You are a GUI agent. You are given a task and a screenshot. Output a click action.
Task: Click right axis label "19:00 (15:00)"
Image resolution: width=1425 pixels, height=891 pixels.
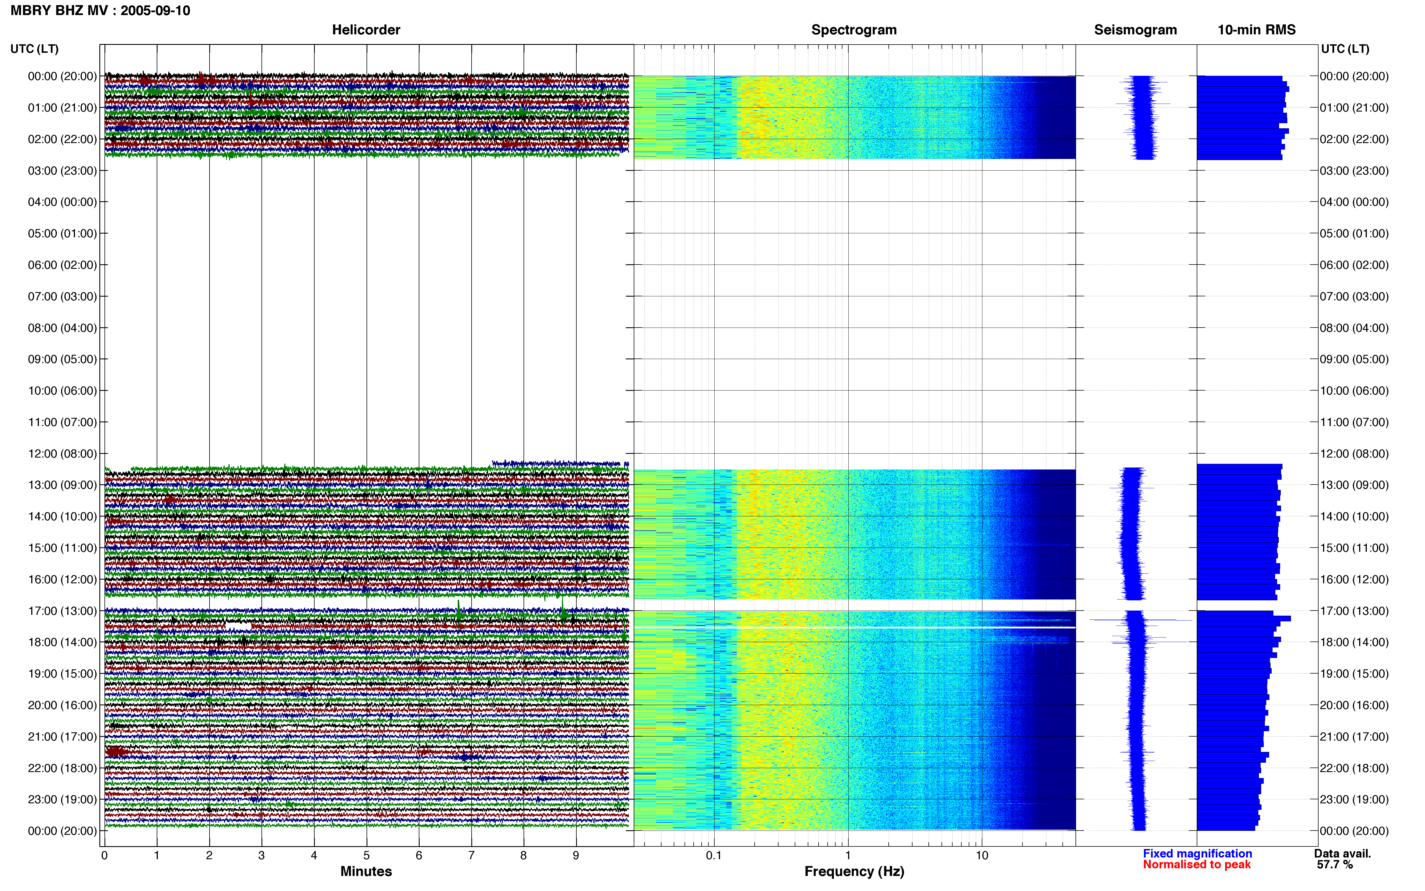coord(1354,674)
